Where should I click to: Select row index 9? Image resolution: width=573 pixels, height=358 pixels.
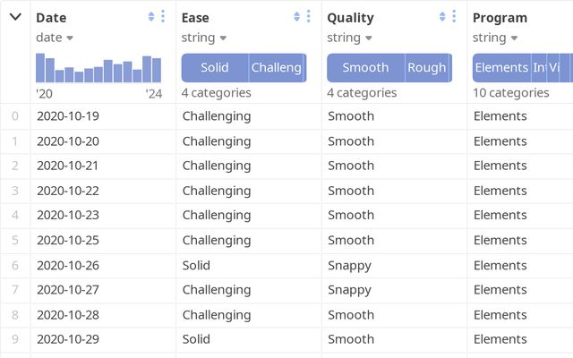click(x=14, y=339)
